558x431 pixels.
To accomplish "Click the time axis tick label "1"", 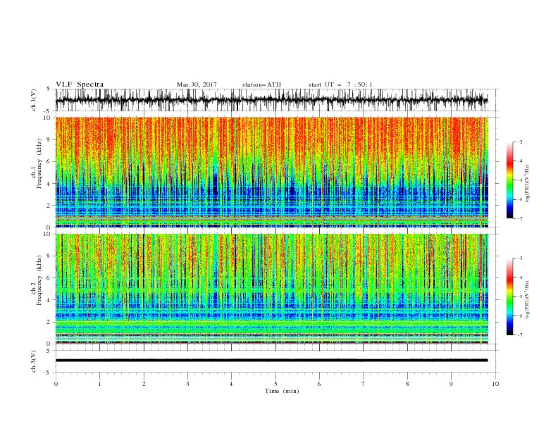I will [99, 384].
